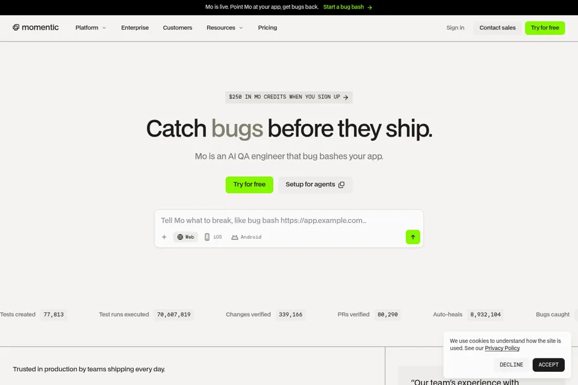Image resolution: width=578 pixels, height=385 pixels.
Task: Click the Bugs caught label
Action: point(553,315)
